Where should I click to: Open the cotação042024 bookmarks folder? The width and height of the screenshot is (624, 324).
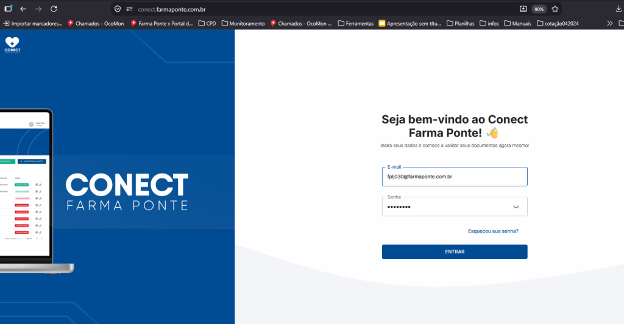pyautogui.click(x=558, y=24)
